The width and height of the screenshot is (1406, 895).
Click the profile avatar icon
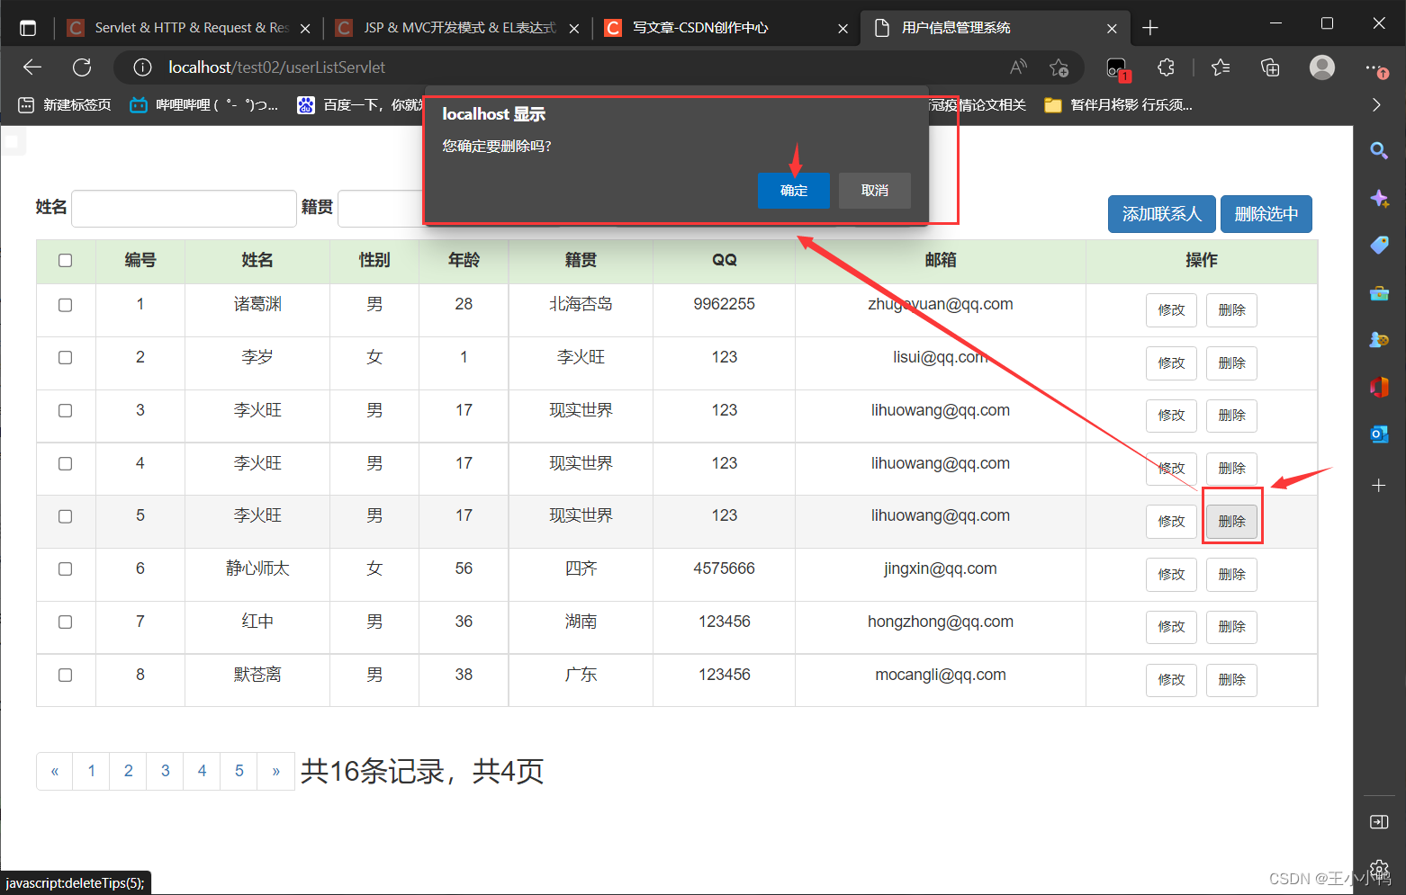(1321, 67)
